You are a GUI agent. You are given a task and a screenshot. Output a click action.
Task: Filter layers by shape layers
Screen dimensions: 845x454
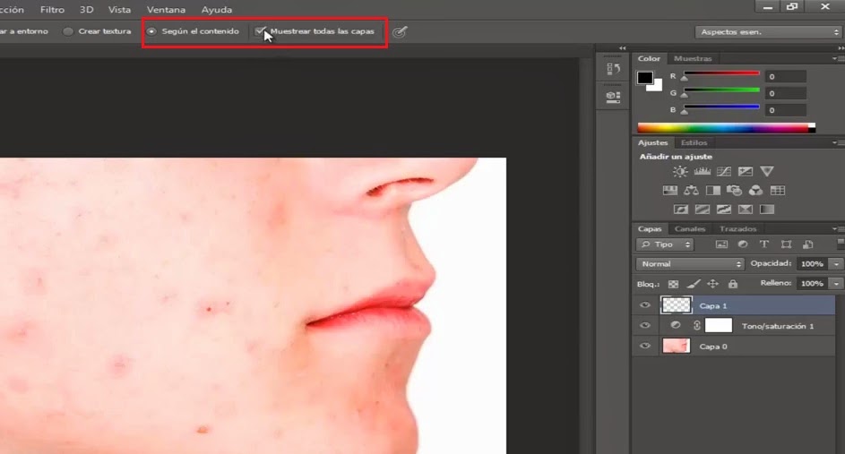(786, 244)
